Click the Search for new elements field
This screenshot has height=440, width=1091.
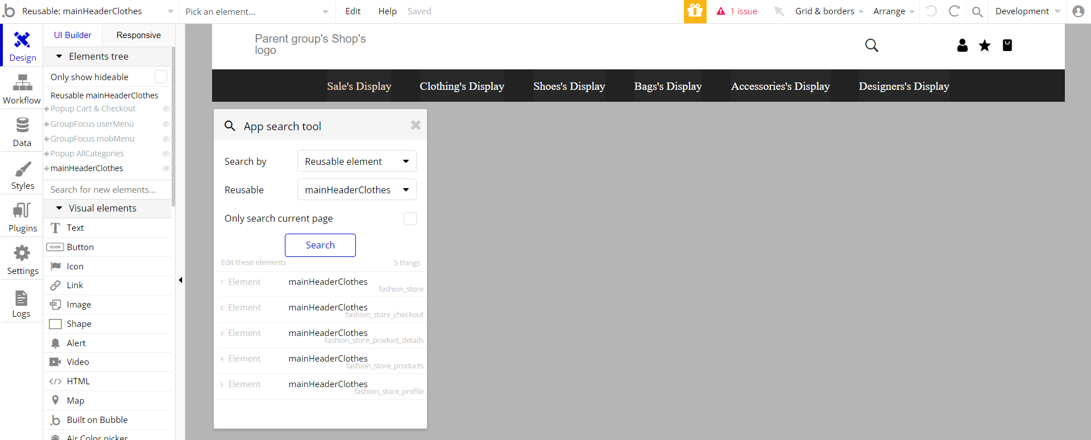coord(107,189)
